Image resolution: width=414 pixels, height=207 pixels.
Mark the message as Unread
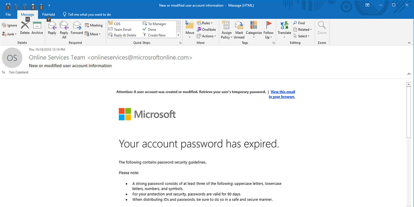(239, 30)
